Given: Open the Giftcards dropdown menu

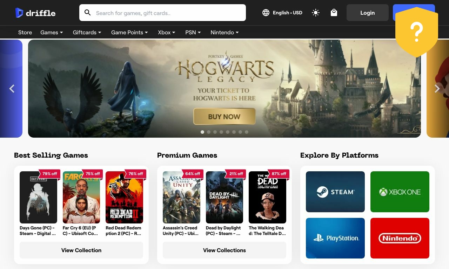Looking at the screenshot, I should (x=87, y=32).
